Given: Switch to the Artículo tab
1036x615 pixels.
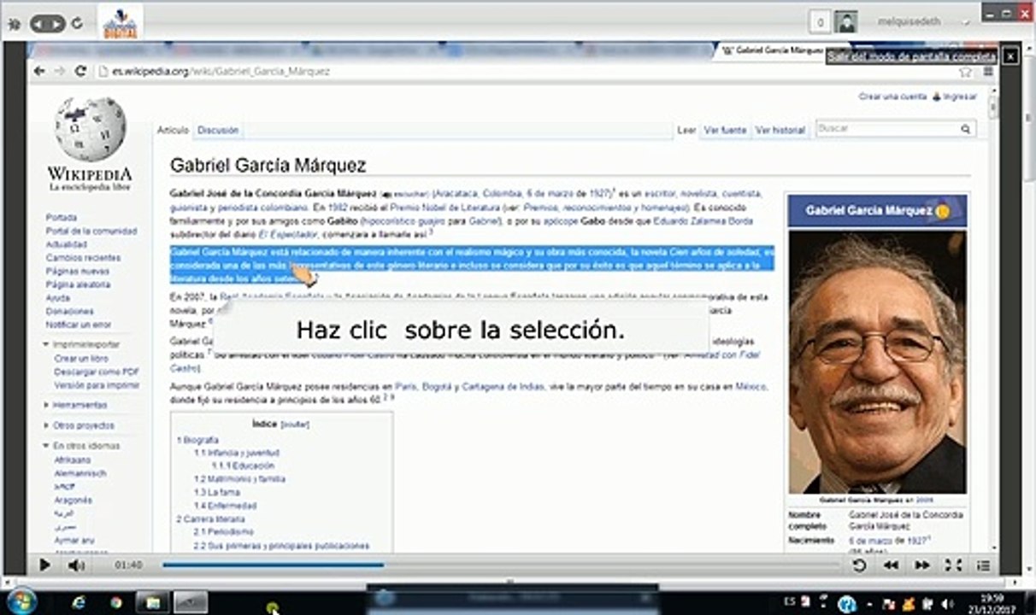Looking at the screenshot, I should tap(172, 130).
